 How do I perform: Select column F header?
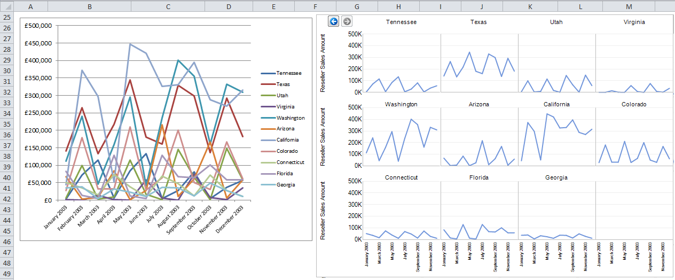click(x=315, y=6)
